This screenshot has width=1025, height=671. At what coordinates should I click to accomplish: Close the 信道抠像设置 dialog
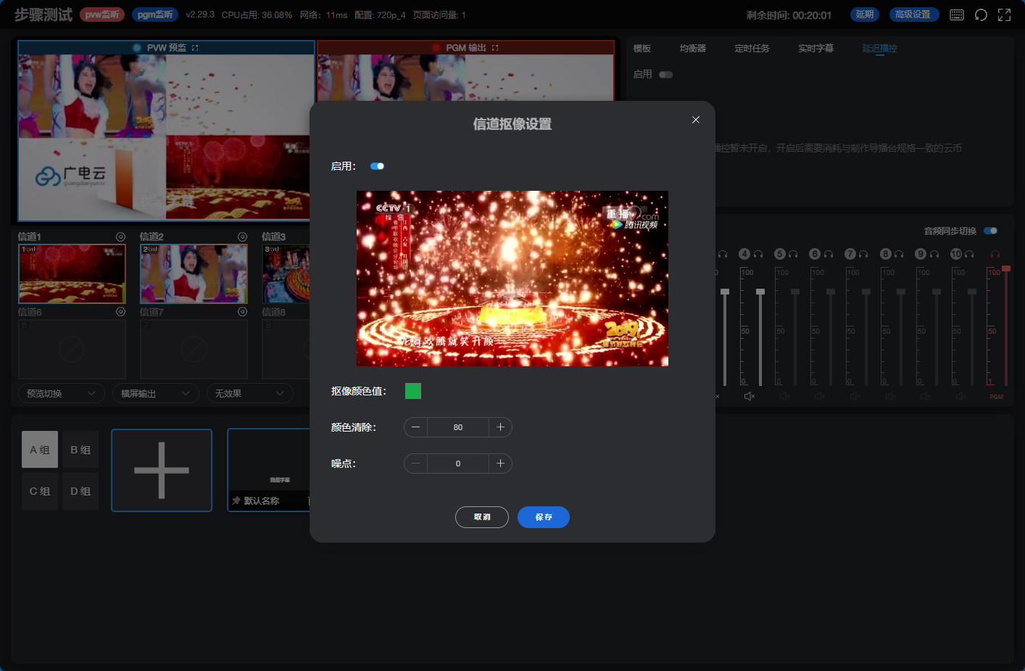pos(696,120)
